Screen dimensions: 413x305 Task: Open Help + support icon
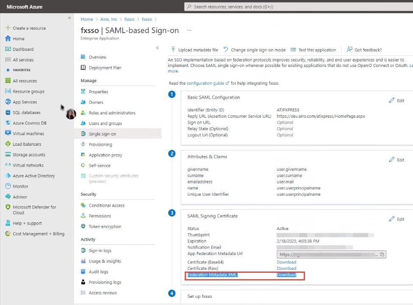(8, 223)
